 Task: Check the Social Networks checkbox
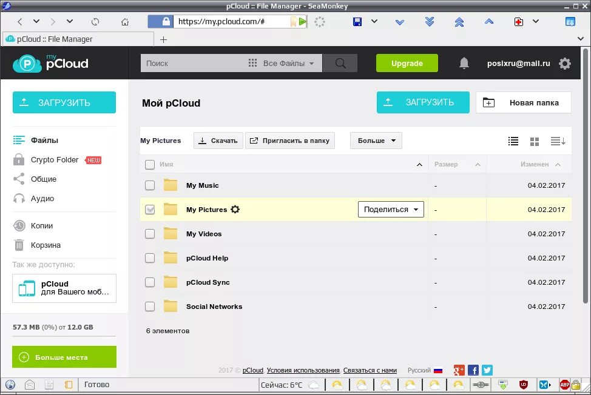pyautogui.click(x=150, y=307)
